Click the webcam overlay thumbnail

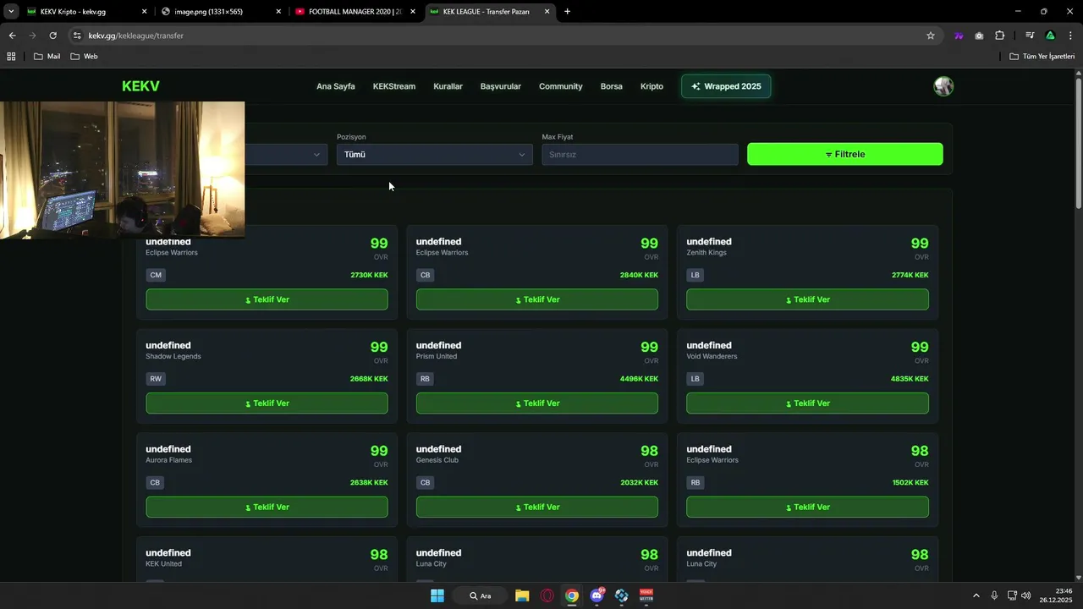pyautogui.click(x=123, y=170)
